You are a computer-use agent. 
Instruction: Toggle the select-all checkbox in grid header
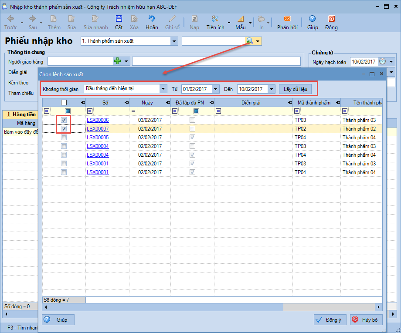pyautogui.click(x=64, y=103)
